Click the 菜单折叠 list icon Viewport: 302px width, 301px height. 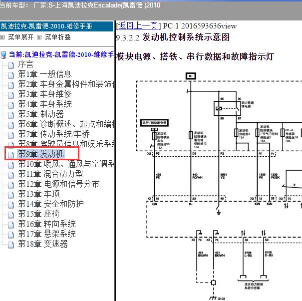click(x=39, y=37)
